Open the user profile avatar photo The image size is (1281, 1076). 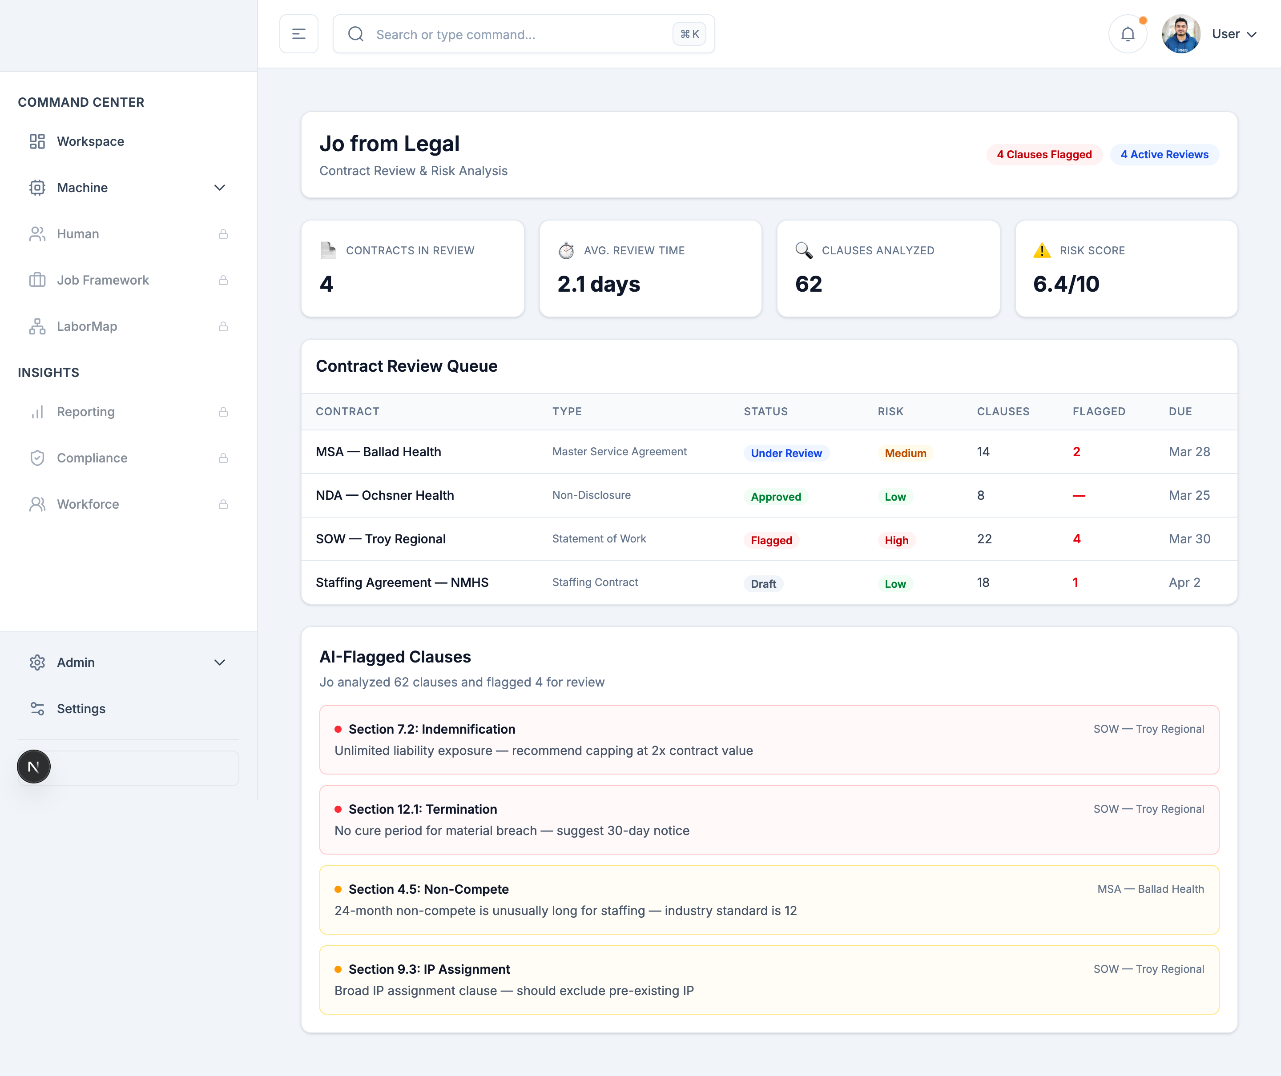pos(1180,34)
